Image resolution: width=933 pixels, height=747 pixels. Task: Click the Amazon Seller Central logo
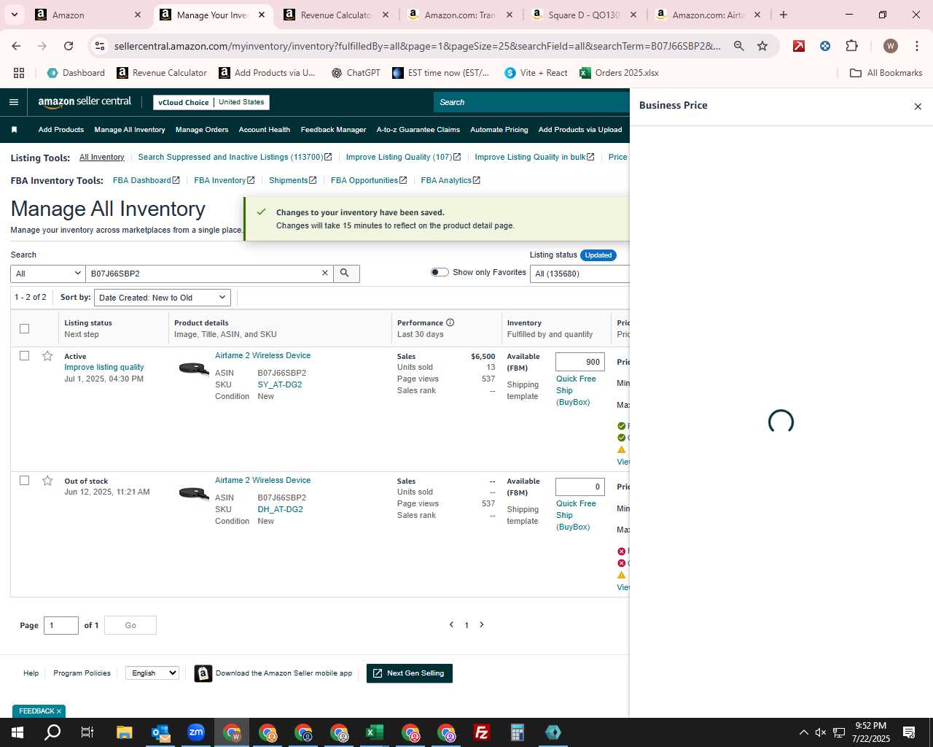pyautogui.click(x=85, y=102)
